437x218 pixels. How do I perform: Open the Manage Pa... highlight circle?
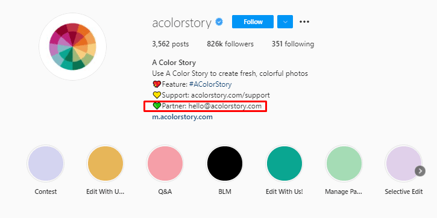[344, 163]
